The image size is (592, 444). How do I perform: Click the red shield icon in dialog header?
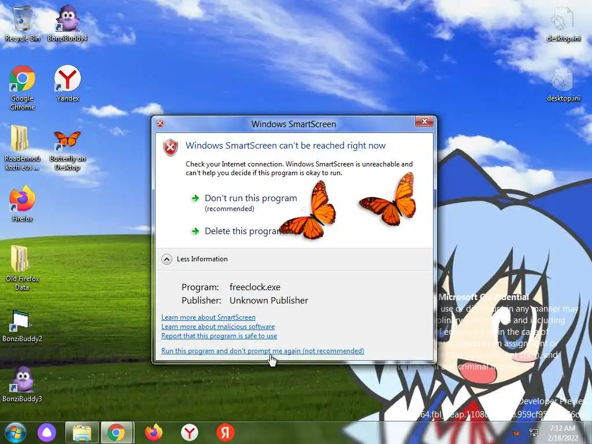point(171,147)
